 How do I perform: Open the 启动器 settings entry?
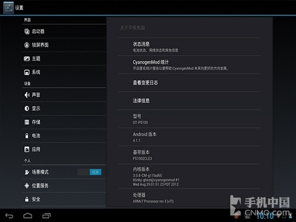click(64, 31)
